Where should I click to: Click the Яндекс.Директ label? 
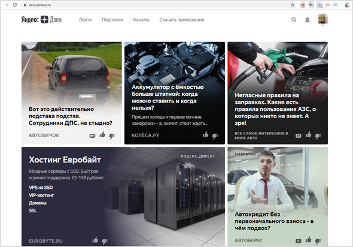coord(197,156)
